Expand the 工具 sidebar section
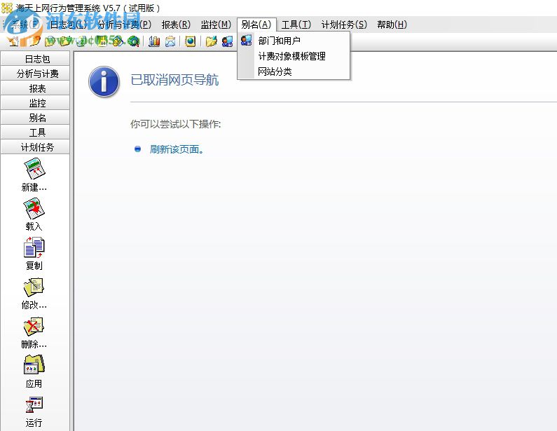This screenshot has height=431, width=557. tap(35, 132)
